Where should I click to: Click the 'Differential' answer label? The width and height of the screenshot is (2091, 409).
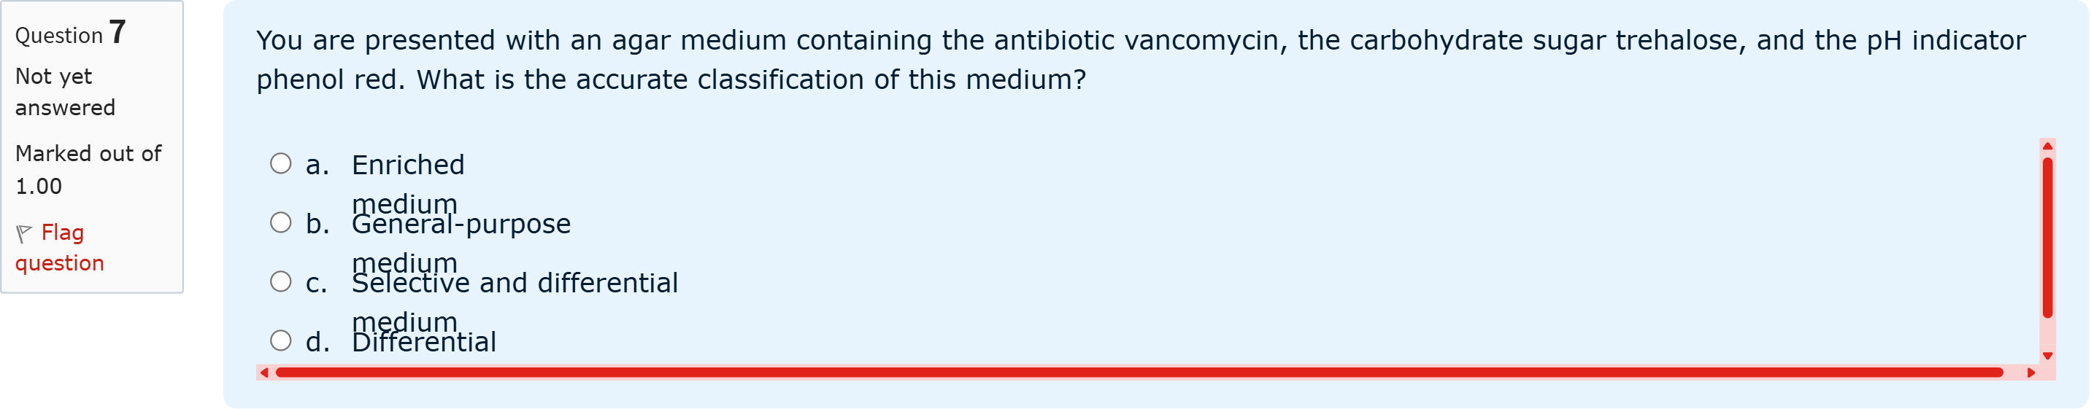424,343
